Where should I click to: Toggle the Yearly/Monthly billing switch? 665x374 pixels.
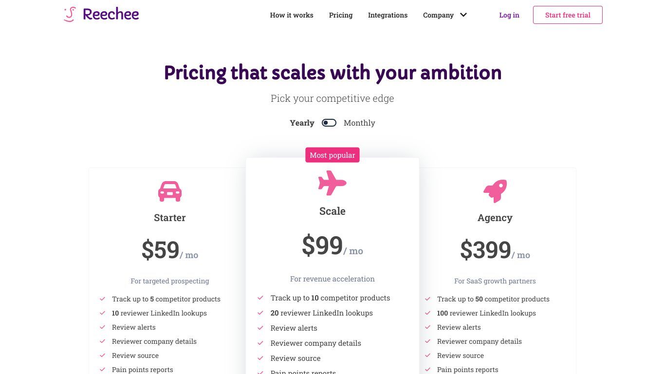click(329, 123)
